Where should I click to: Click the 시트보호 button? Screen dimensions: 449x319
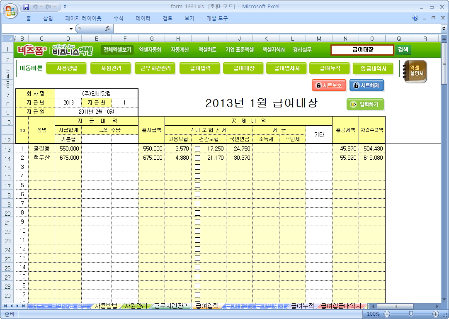(x=329, y=85)
